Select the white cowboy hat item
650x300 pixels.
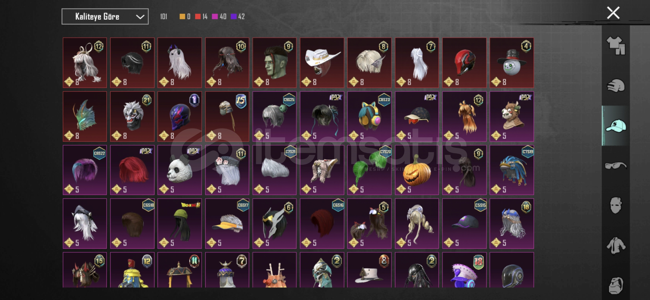[x=322, y=63]
